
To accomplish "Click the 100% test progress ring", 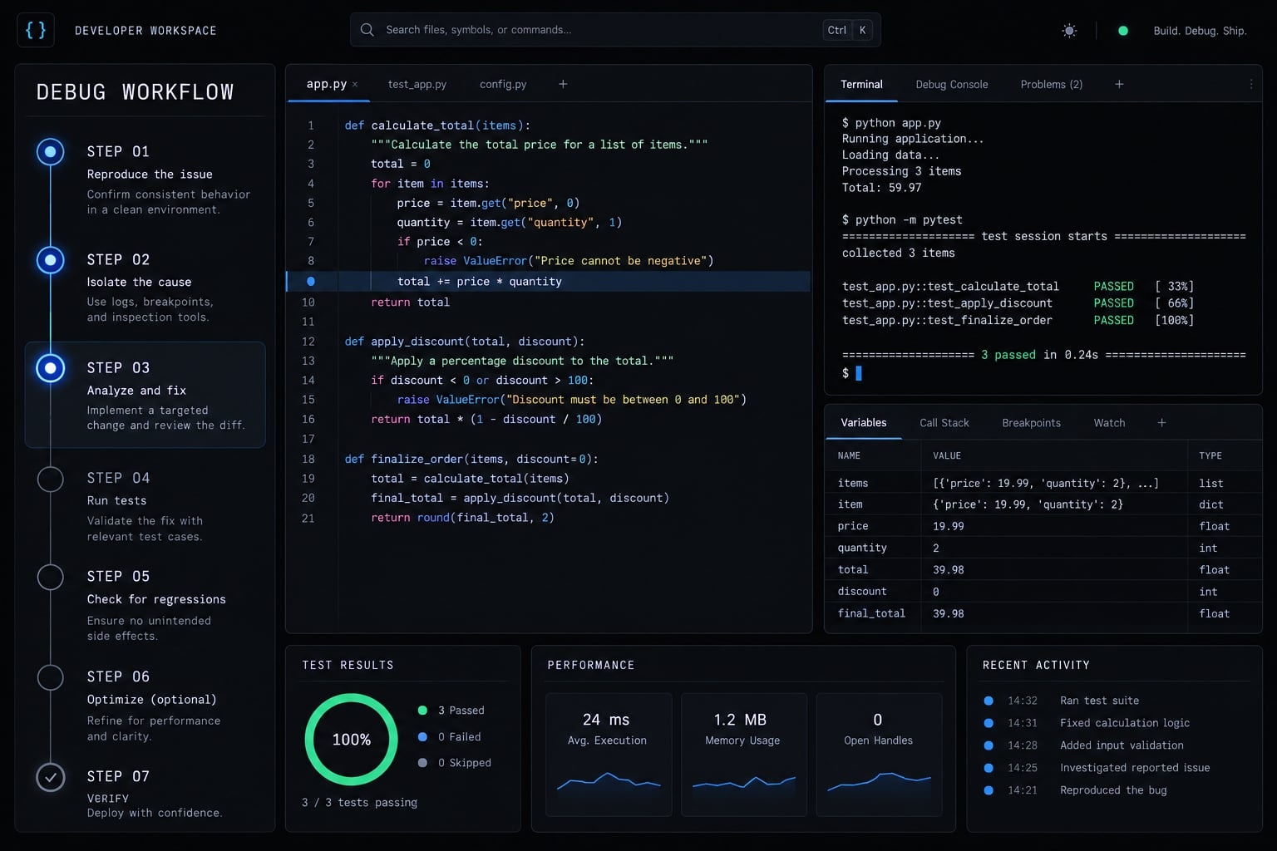I will [x=352, y=739].
